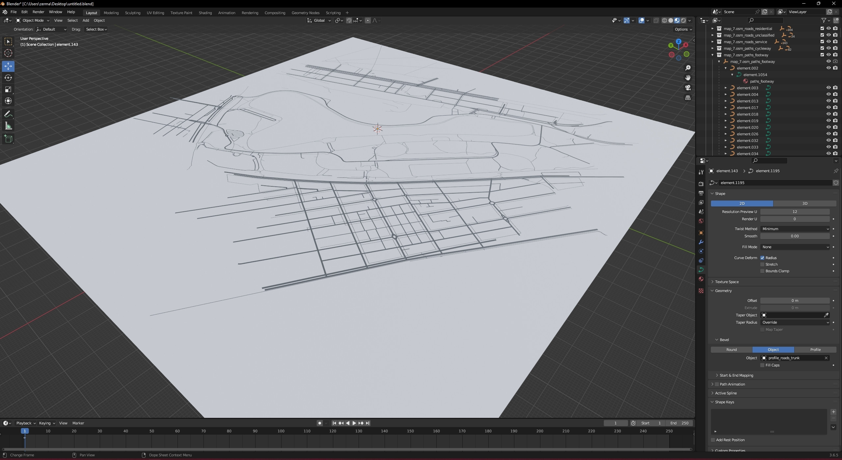Choose Profile bevel mode

point(815,350)
